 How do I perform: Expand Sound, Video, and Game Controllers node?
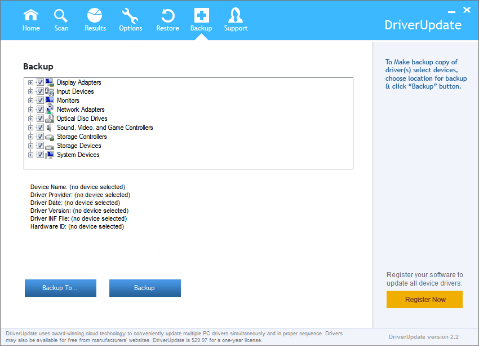pyautogui.click(x=30, y=128)
